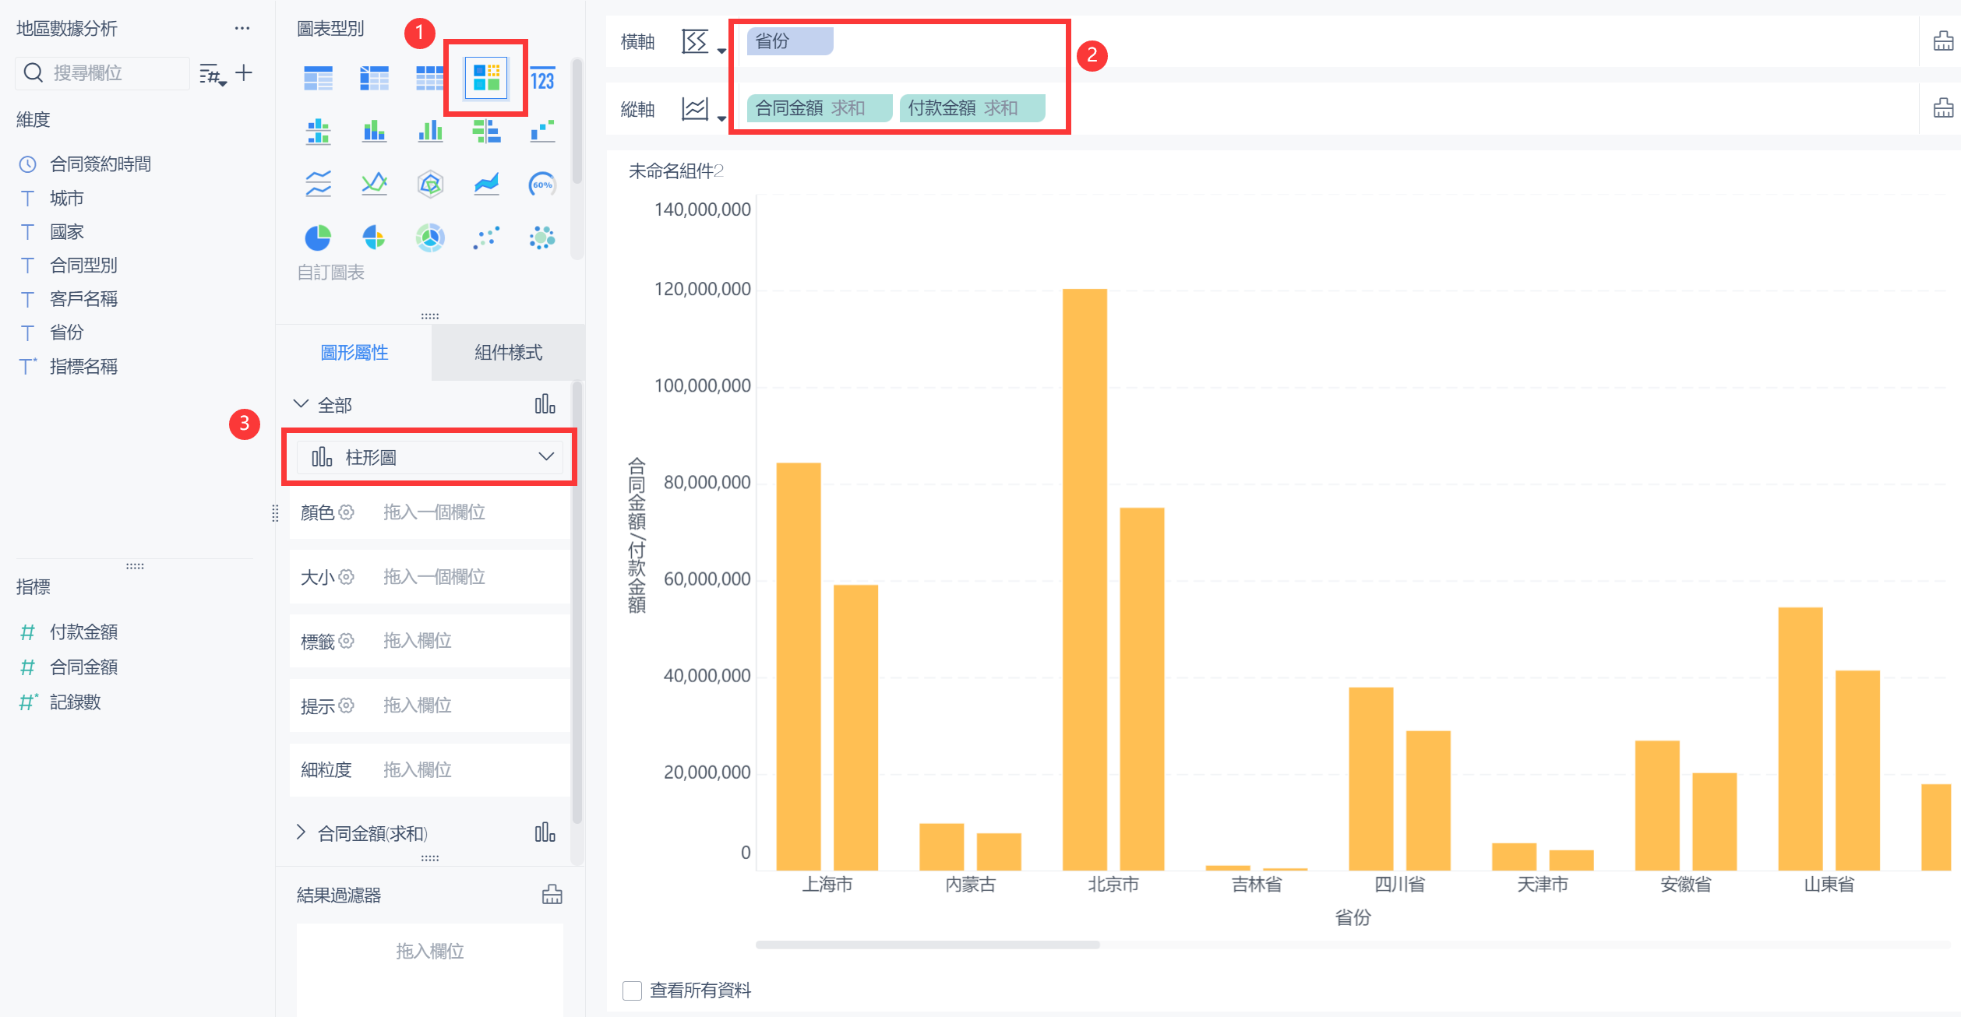Select the 指標名稱 dimension field
Image resolution: width=1961 pixels, height=1017 pixels.
coord(83,367)
